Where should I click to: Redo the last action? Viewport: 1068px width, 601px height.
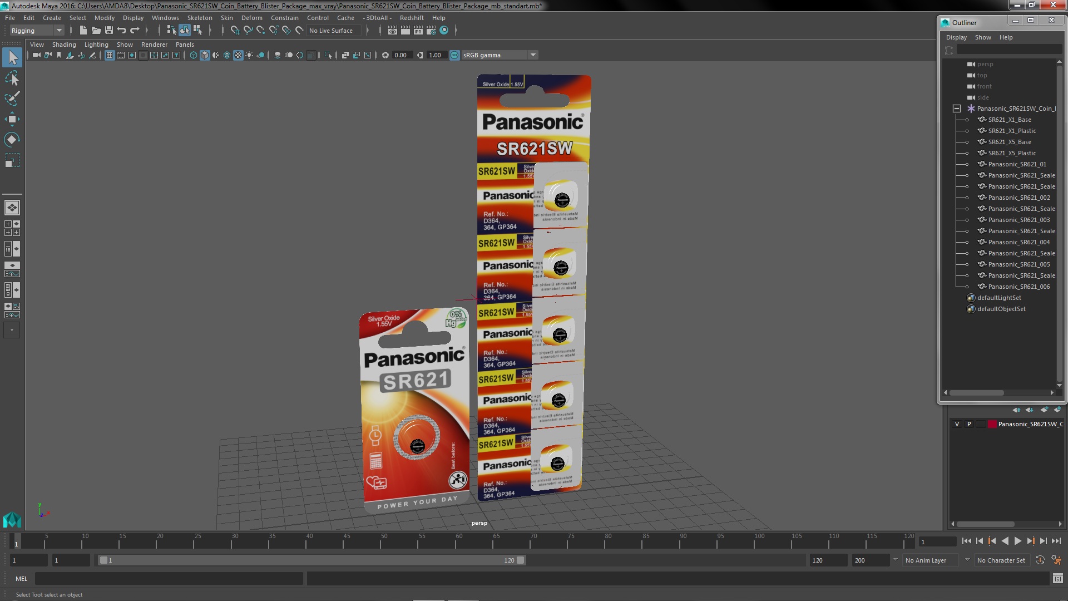pos(135,31)
